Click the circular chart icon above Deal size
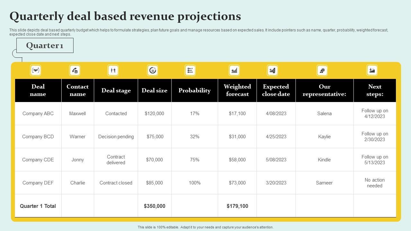This screenshot has height=231, width=411. click(x=153, y=70)
